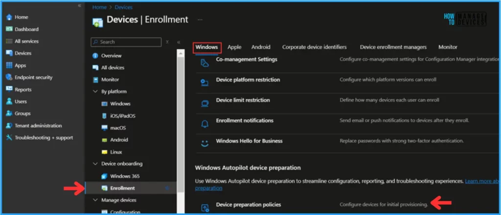Click the Device limit restriction icon
This screenshot has width=501, height=215.
pos(205,104)
